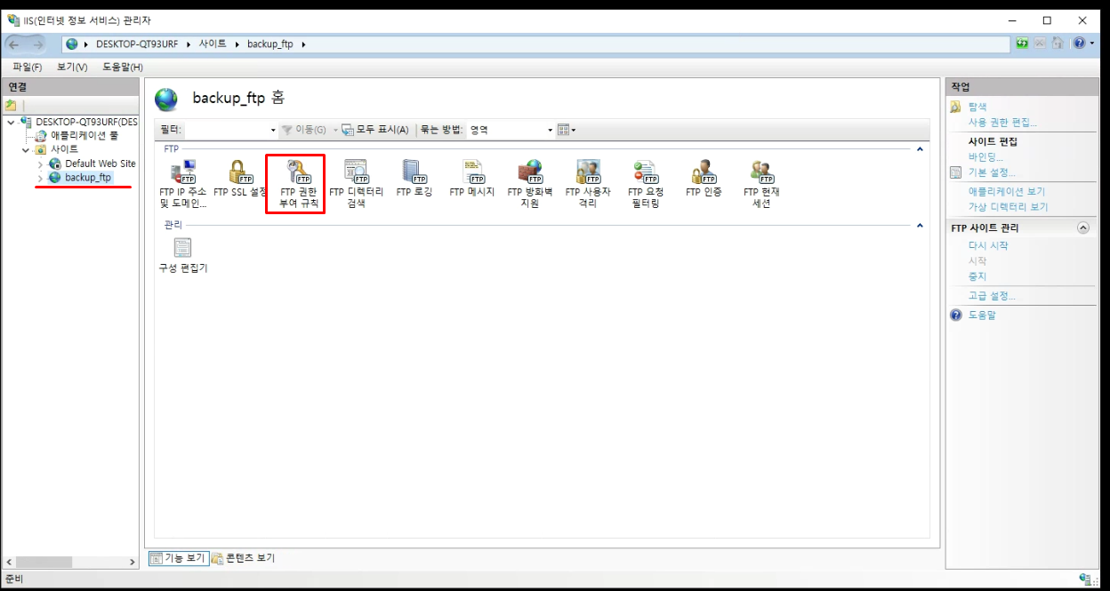Click 고급 설정... link
Screen dimensions: 1110x591
tap(992, 296)
